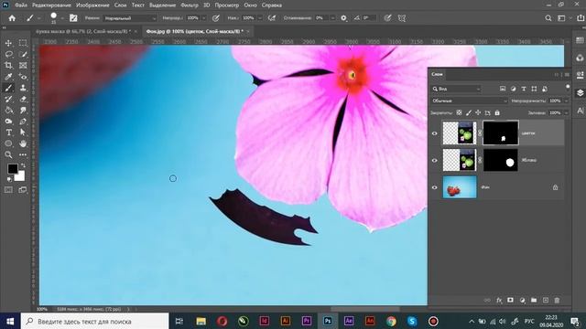The width and height of the screenshot is (586, 329).
Task: Lock all padlock icon
Action: click(x=497, y=112)
